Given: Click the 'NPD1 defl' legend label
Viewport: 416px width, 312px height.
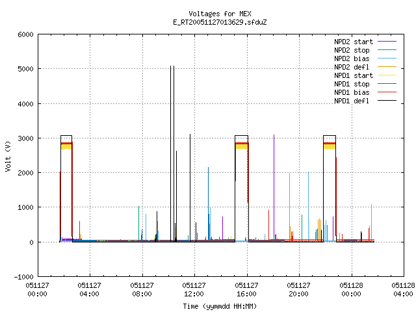Looking at the screenshot, I should pos(352,101).
